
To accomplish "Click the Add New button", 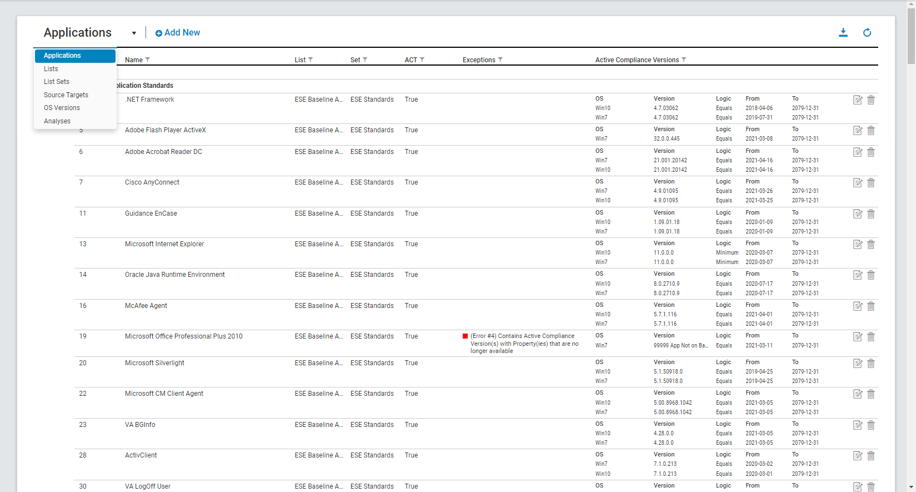I will [x=178, y=33].
